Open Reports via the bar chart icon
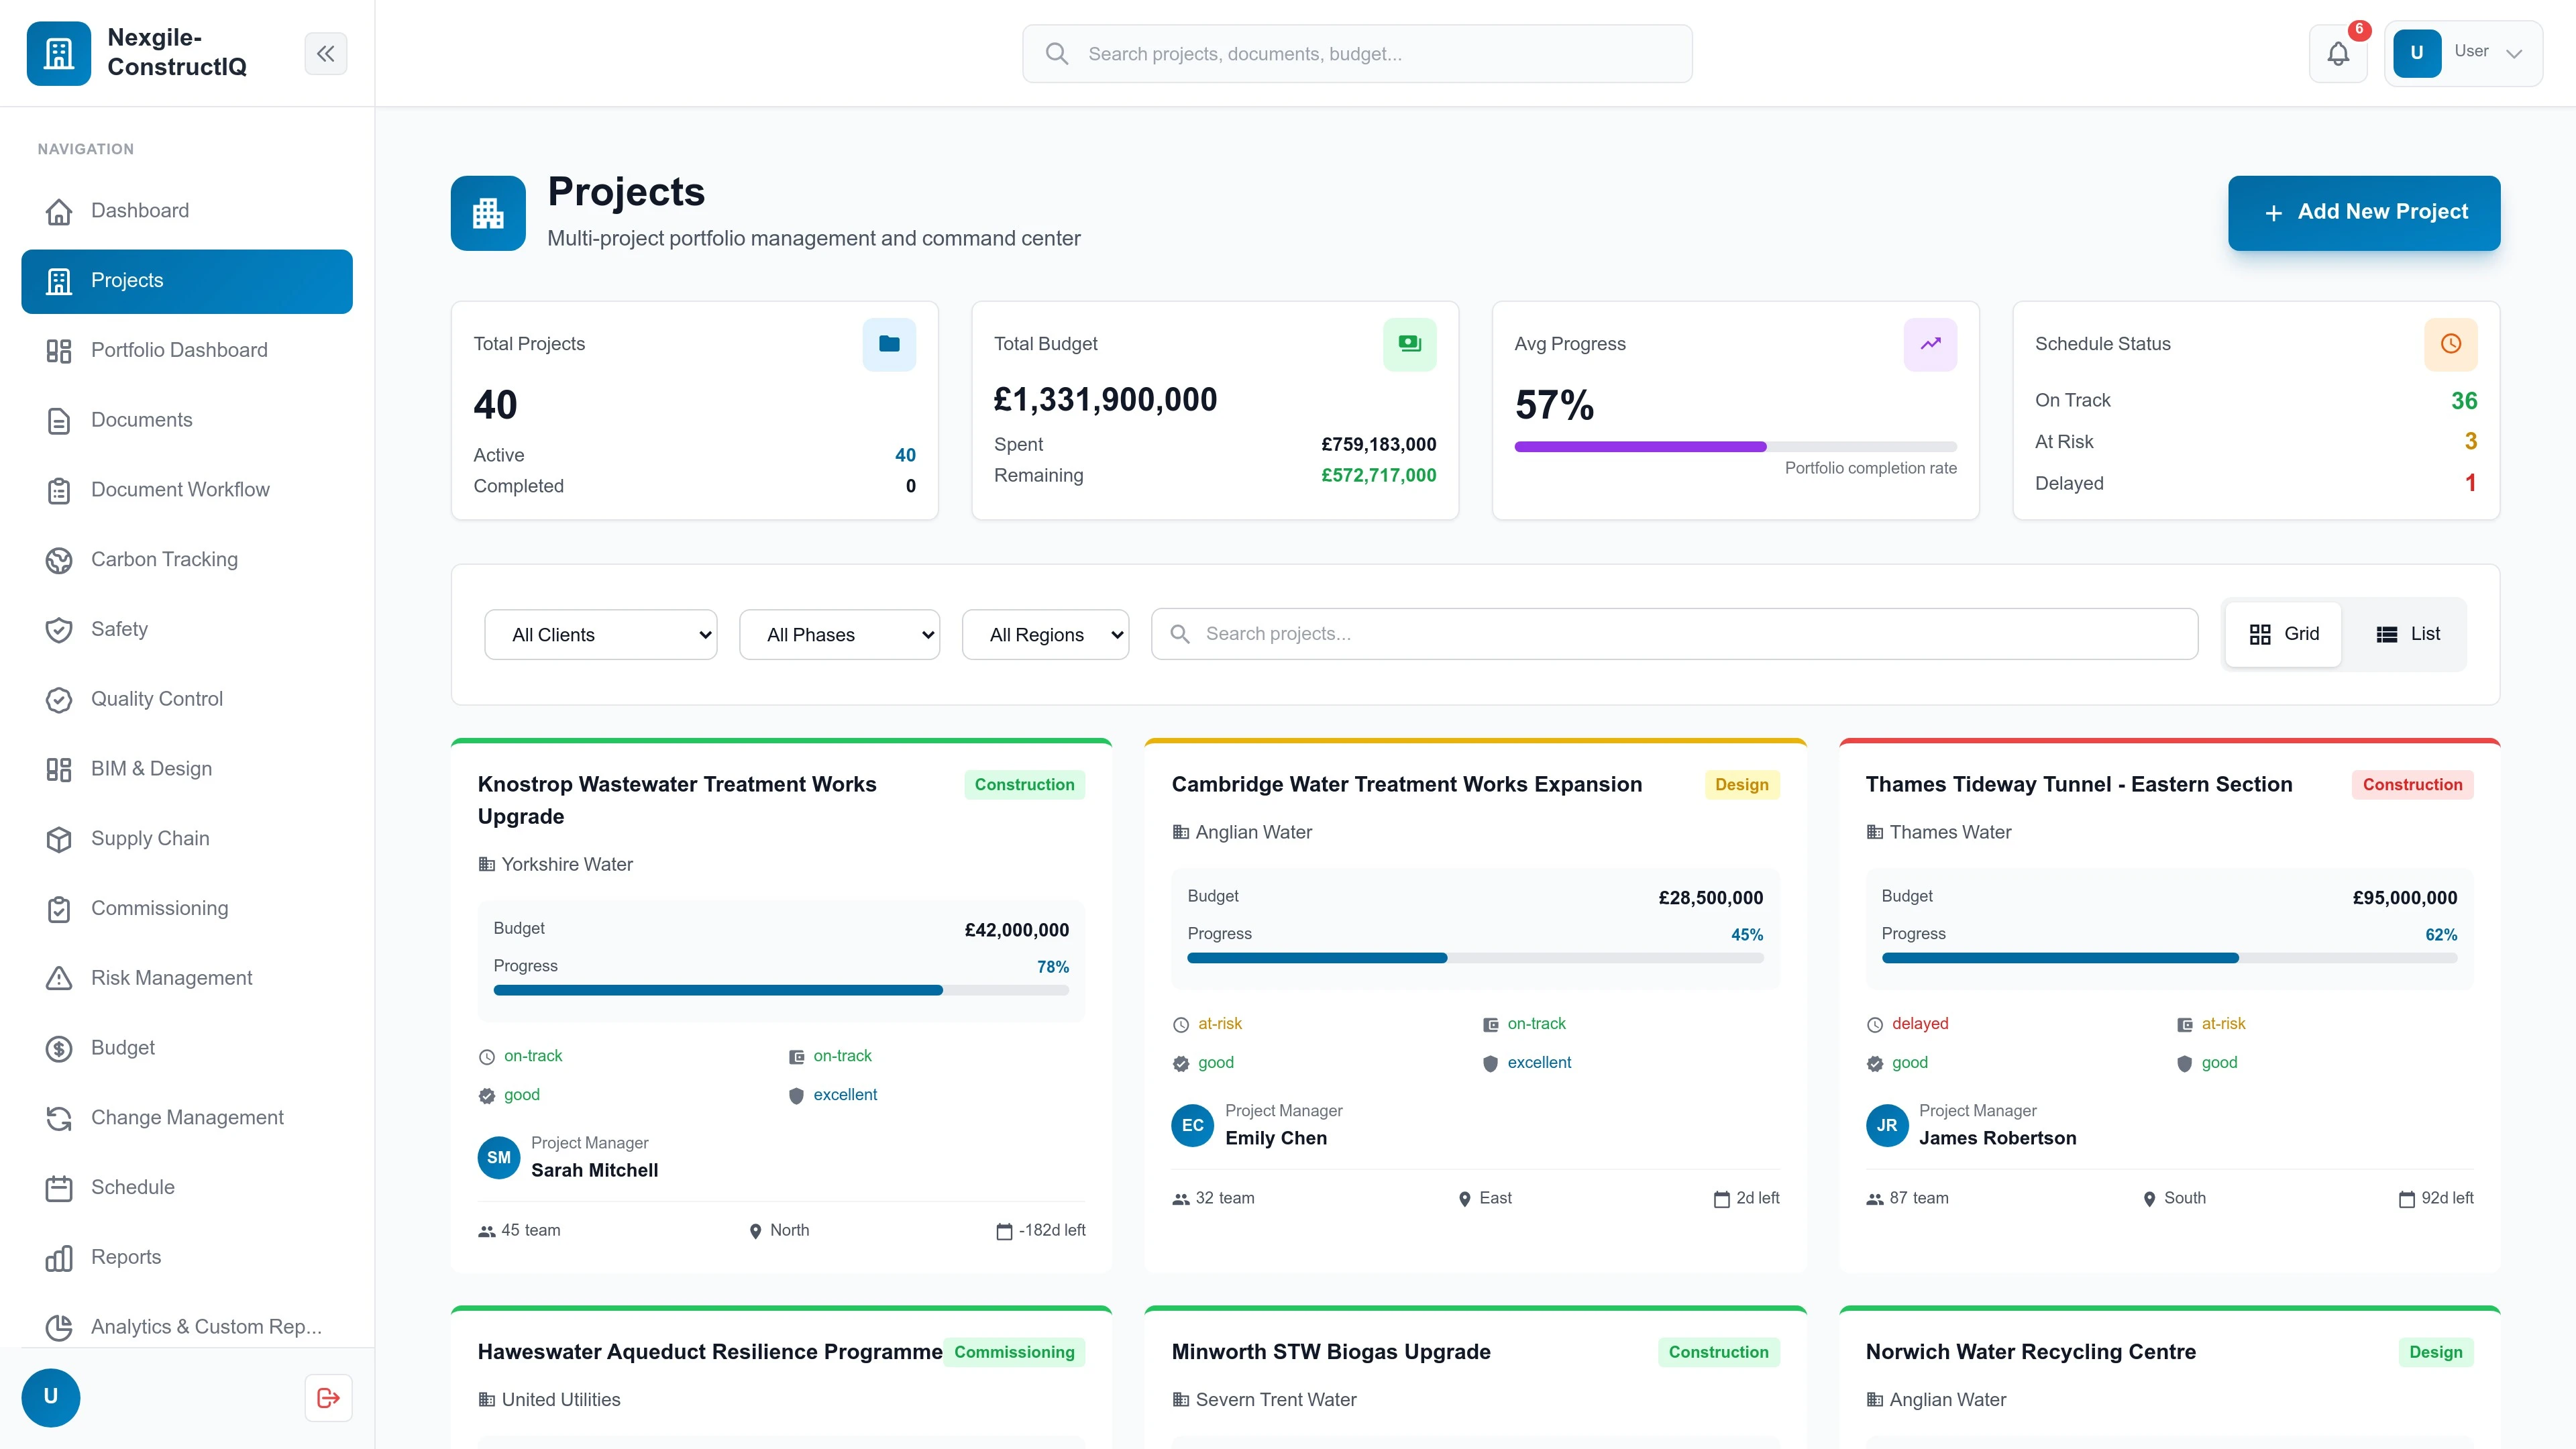Image resolution: width=2576 pixels, height=1449 pixels. click(59, 1257)
